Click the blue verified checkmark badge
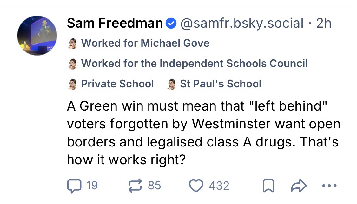 tap(171, 23)
